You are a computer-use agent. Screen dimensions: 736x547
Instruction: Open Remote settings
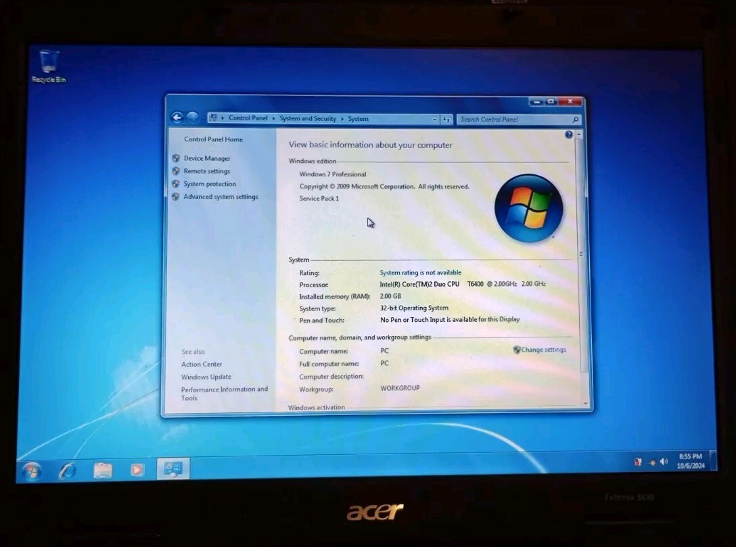(x=206, y=171)
